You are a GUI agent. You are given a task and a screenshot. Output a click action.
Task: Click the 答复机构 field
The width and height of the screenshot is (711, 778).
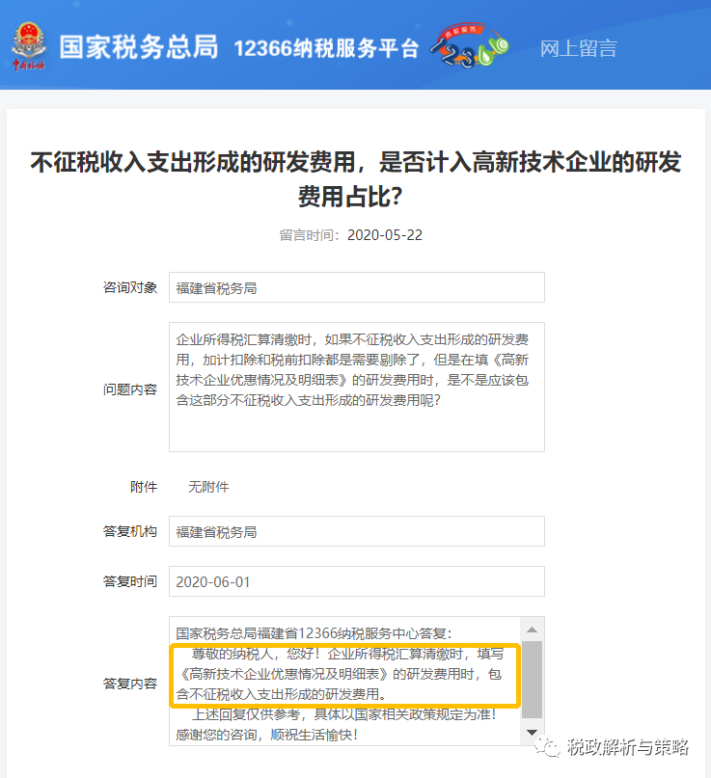pos(356,531)
